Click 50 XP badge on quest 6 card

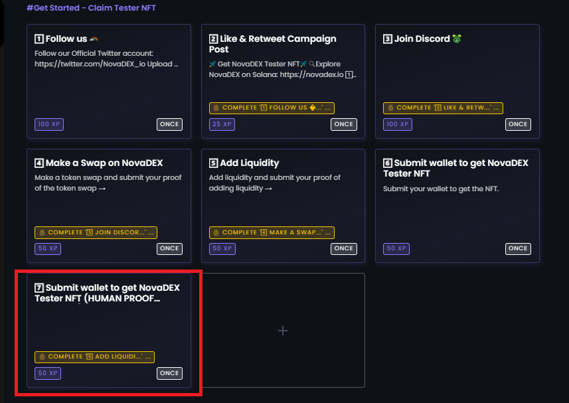(x=396, y=248)
